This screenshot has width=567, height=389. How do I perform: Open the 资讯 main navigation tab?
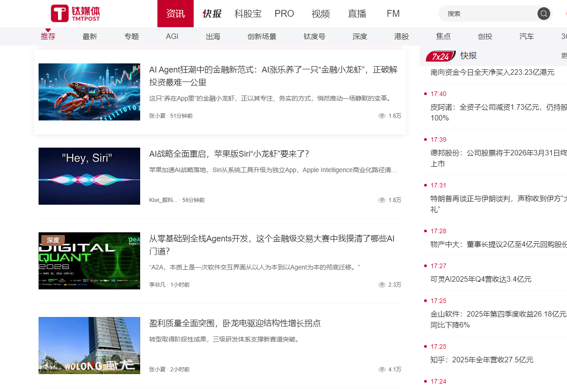pos(176,14)
